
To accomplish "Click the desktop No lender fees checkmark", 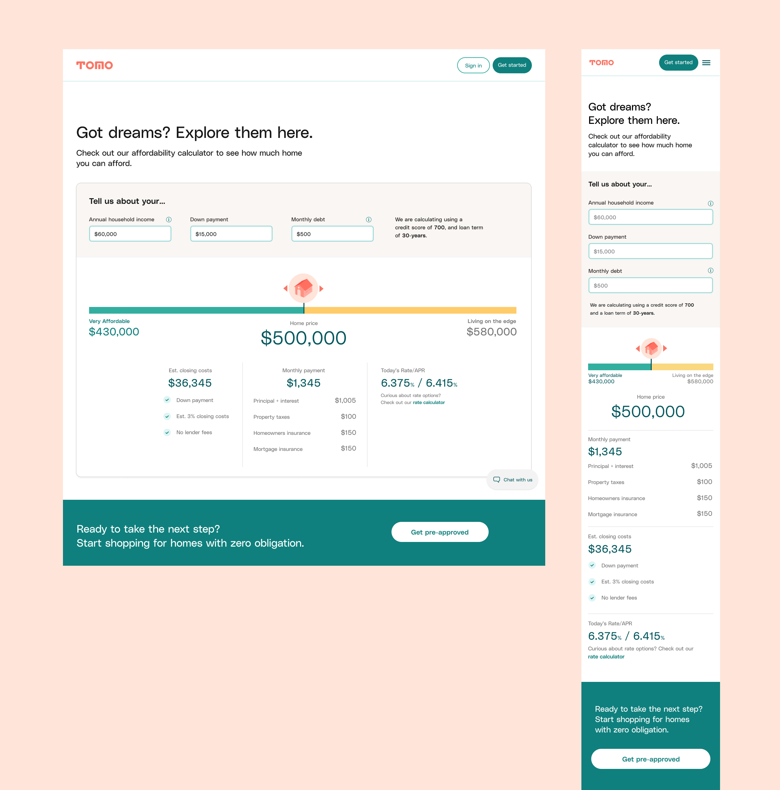I will 167,432.
